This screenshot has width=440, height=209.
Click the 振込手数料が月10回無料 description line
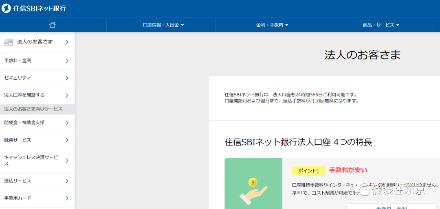pyautogui.click(x=292, y=101)
